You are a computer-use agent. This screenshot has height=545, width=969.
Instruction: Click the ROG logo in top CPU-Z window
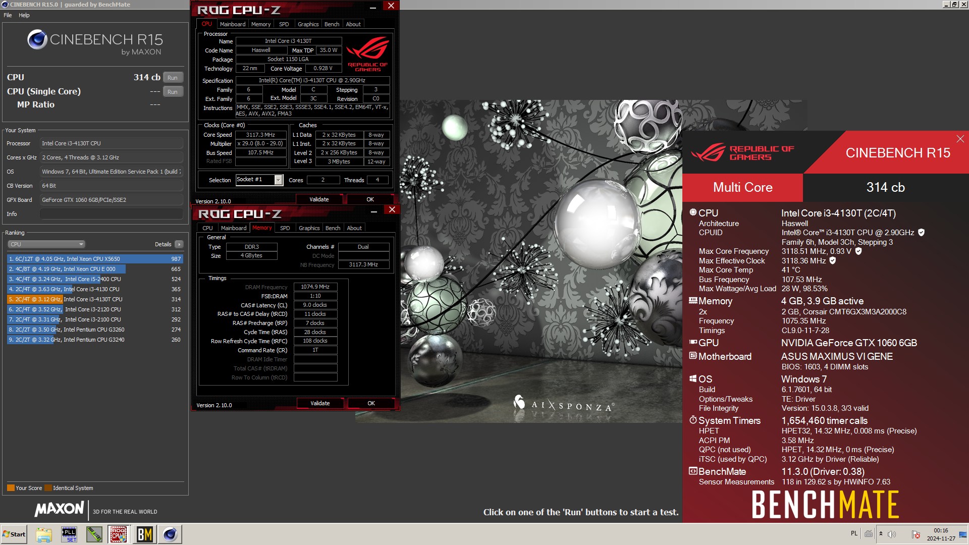[x=368, y=54]
